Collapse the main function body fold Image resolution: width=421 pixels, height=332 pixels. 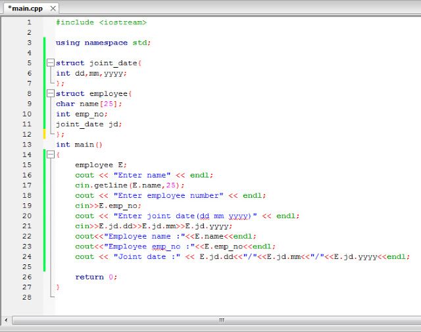(x=51, y=154)
